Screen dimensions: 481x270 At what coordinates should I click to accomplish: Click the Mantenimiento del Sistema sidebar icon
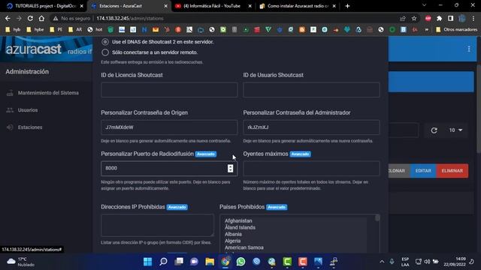click(10, 93)
